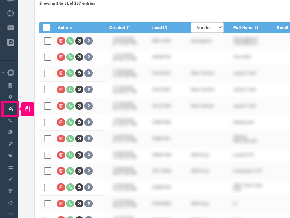Call the lead in the tenth row
The height and width of the screenshot is (218, 290).
(x=70, y=187)
